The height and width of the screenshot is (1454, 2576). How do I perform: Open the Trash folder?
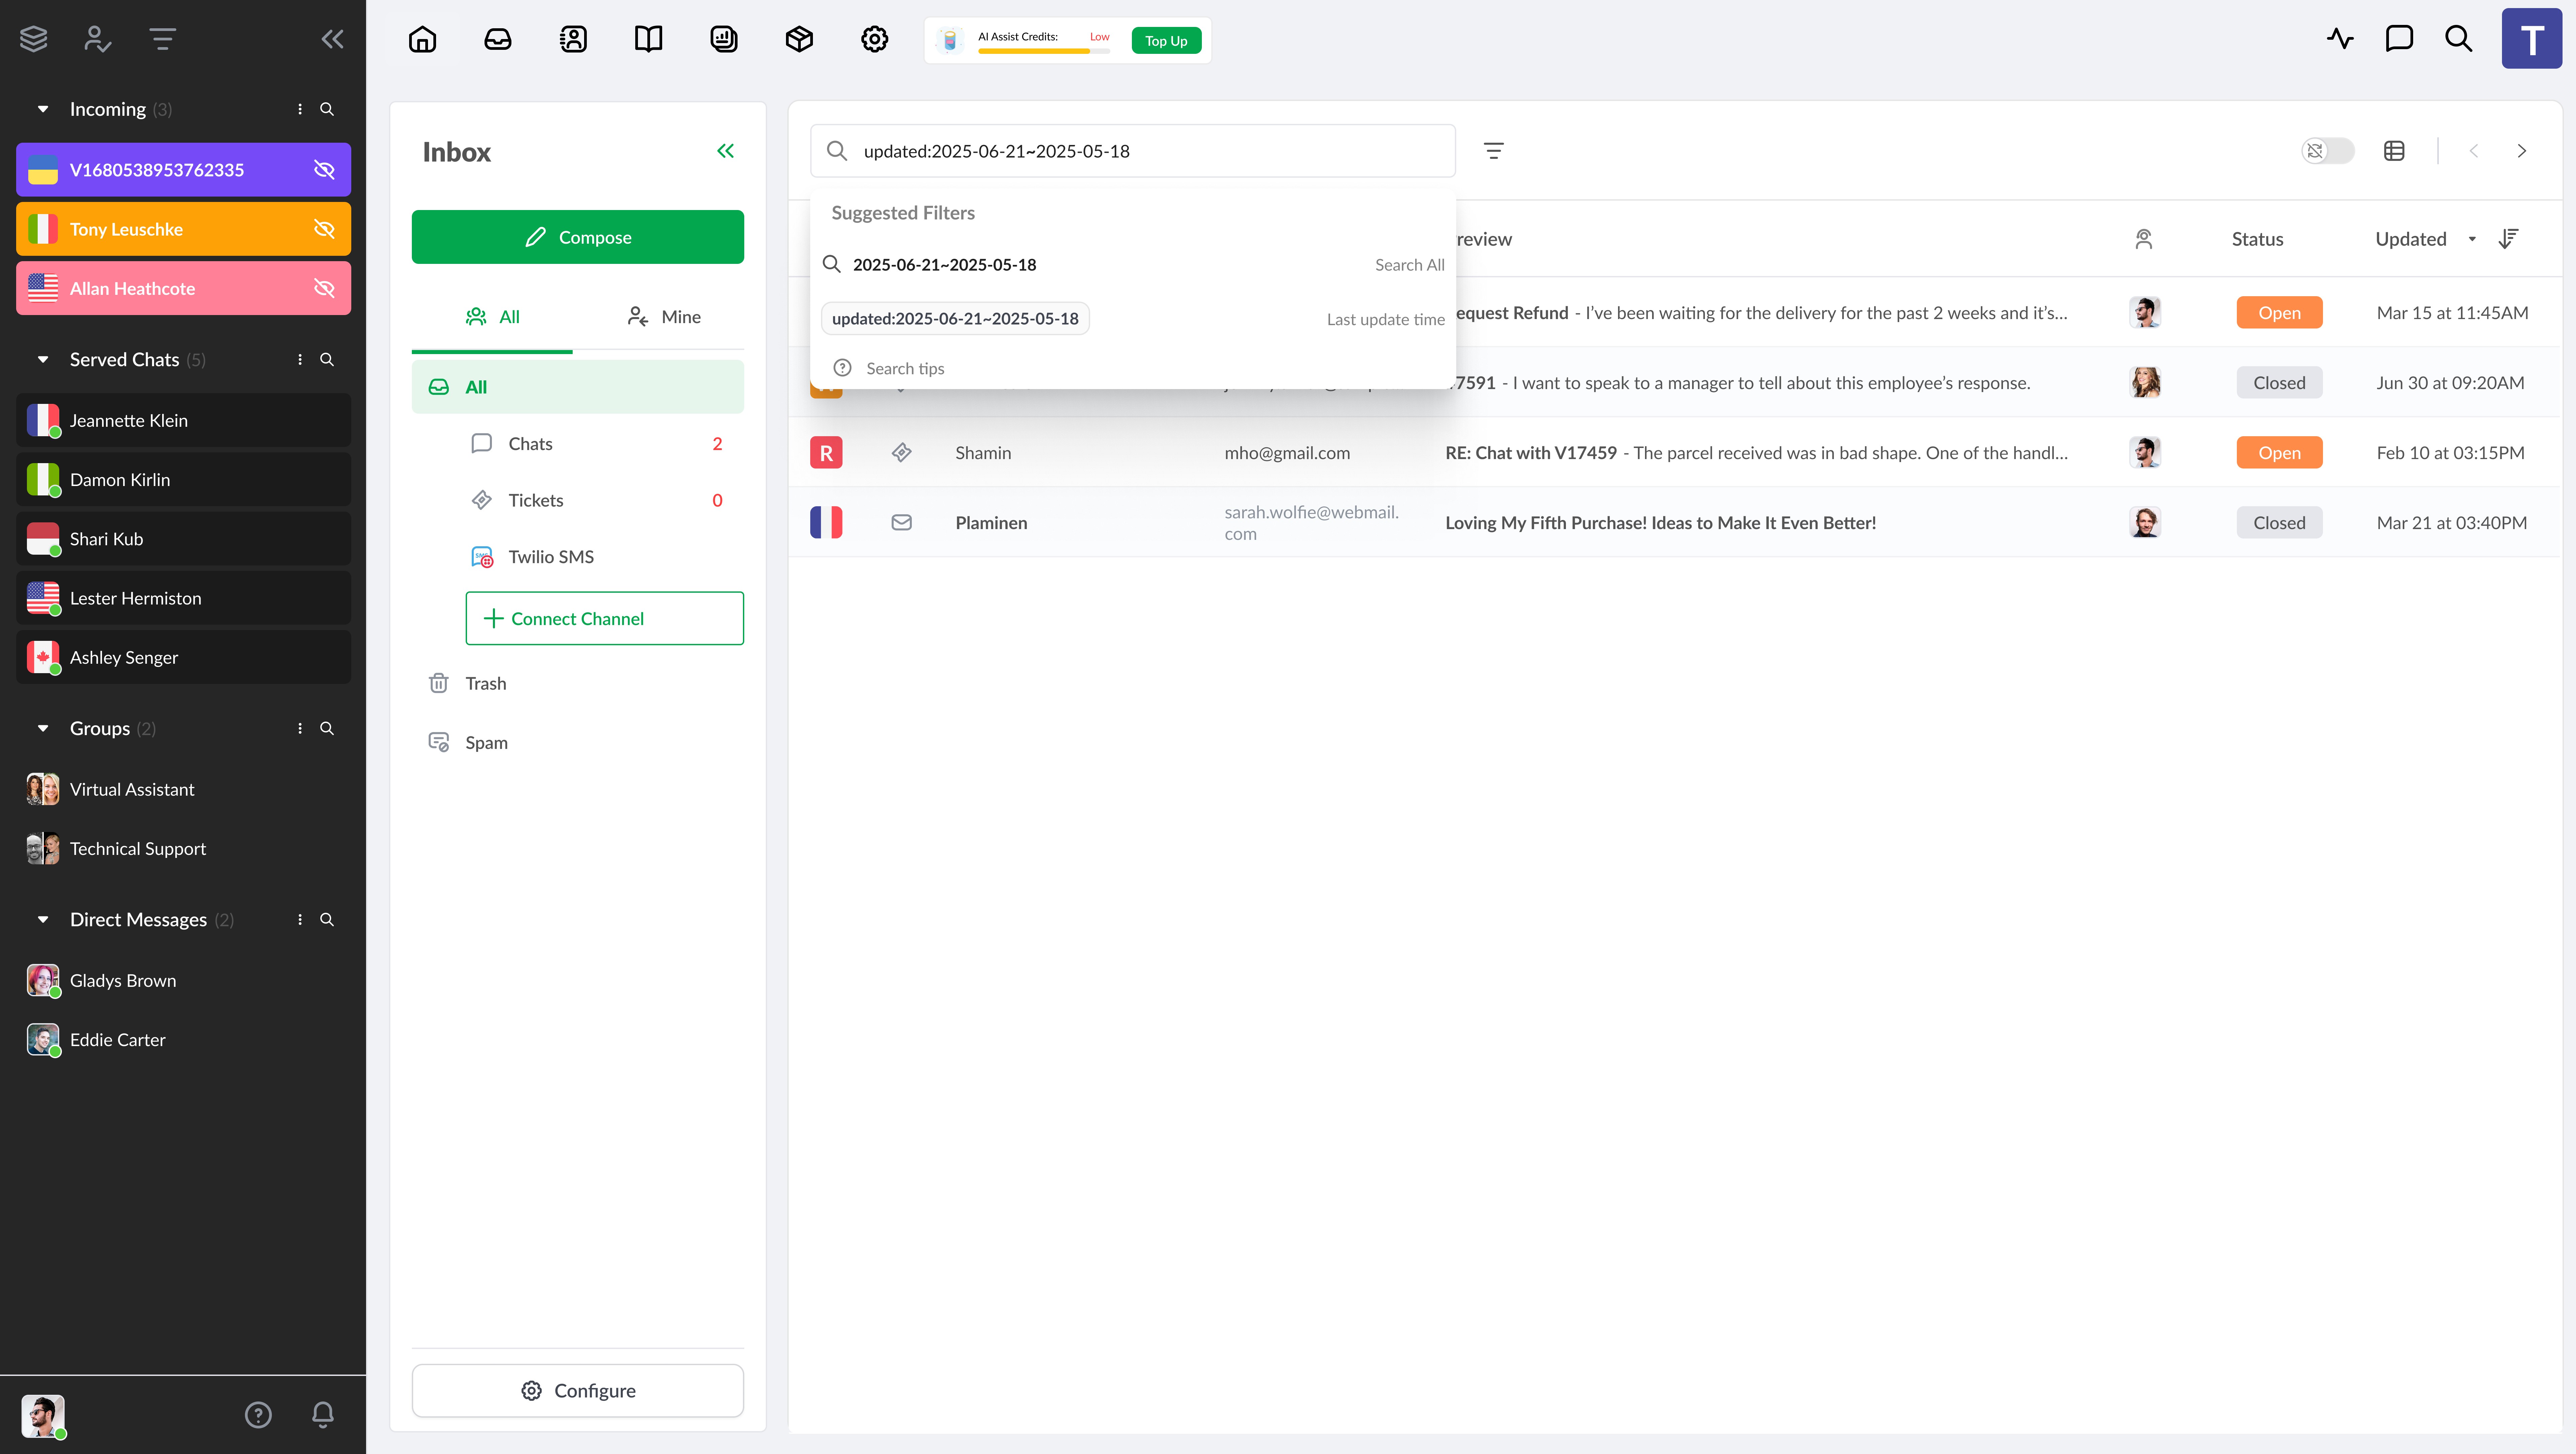pos(485,683)
